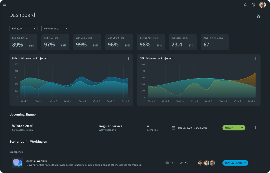Select the Essential Workers scenario thumbnail

click(18, 163)
